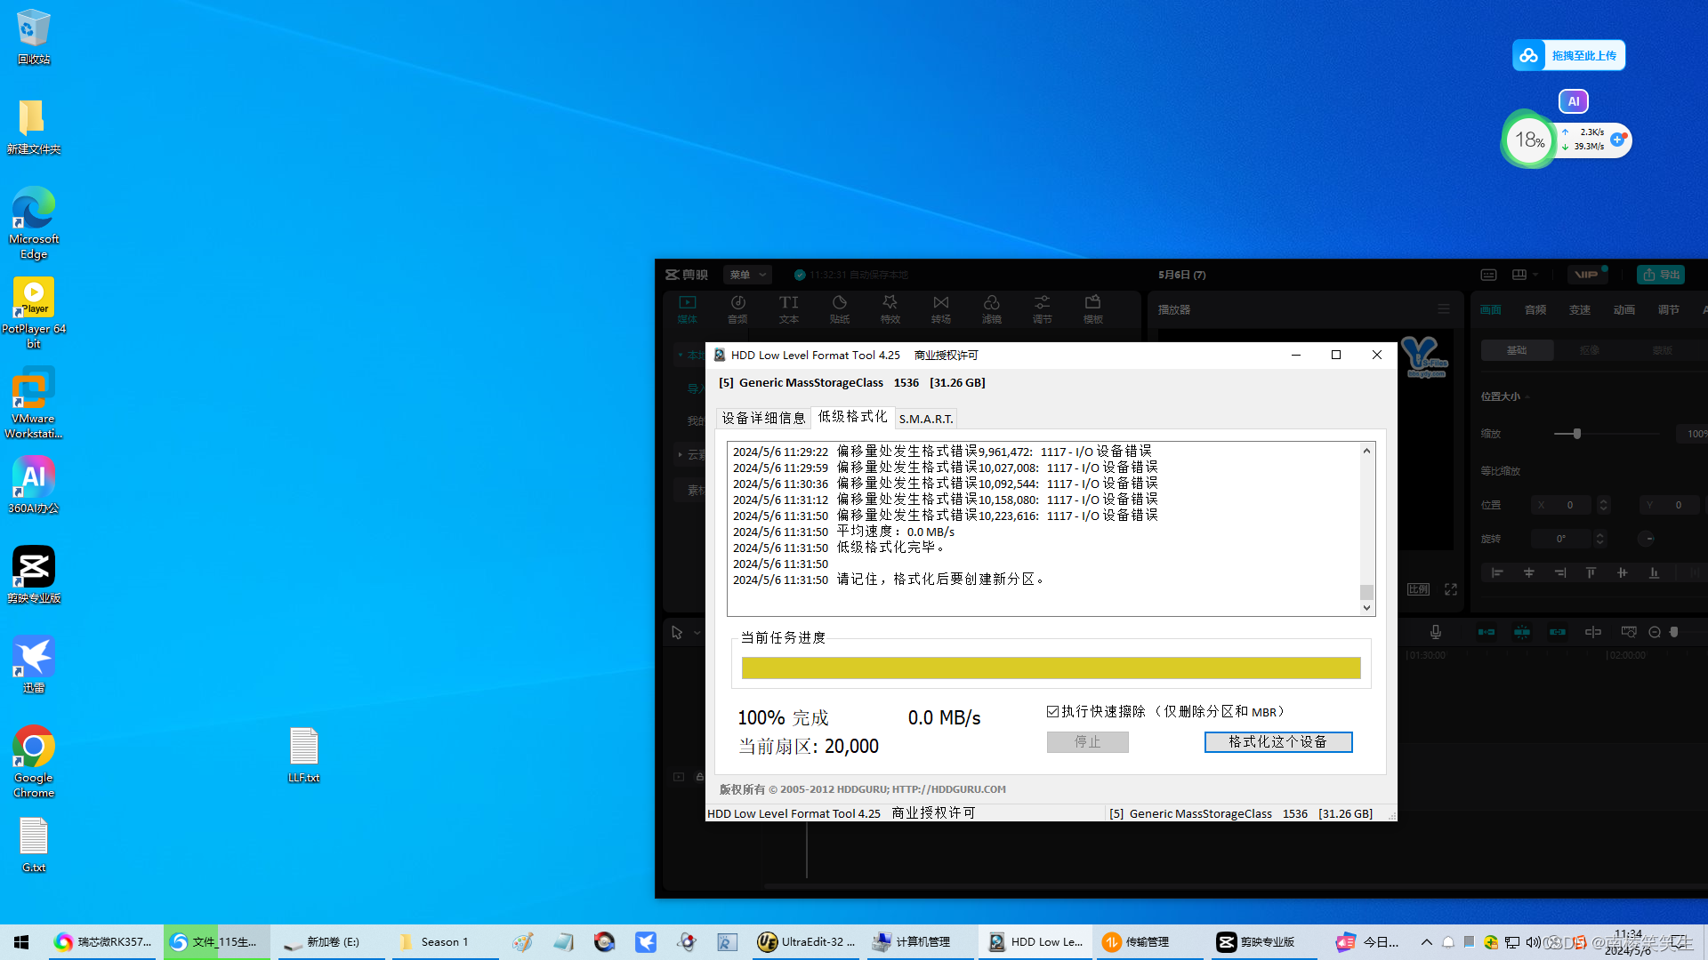Click the 格式化这个设备 button
This screenshot has height=960, width=1708.
click(x=1277, y=742)
